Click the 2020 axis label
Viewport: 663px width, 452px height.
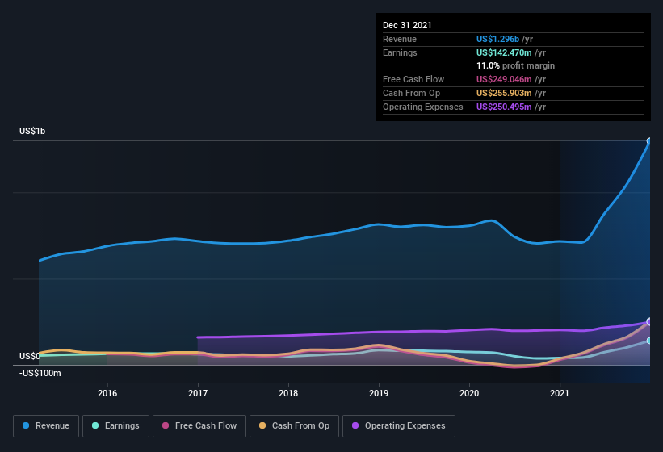point(469,393)
